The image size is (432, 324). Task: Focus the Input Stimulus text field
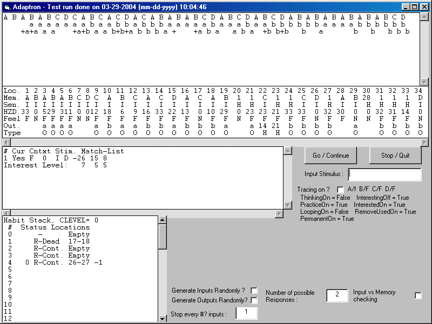[384, 174]
